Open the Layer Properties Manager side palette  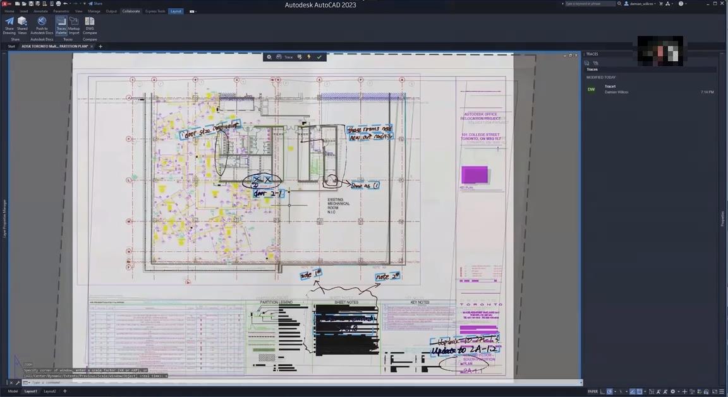[4, 218]
